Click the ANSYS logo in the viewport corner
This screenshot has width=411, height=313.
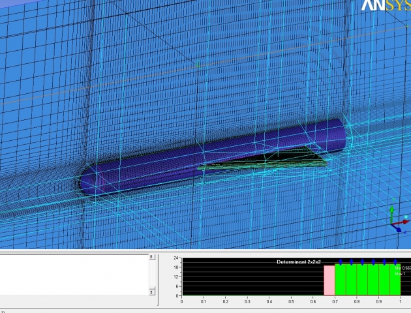386,6
